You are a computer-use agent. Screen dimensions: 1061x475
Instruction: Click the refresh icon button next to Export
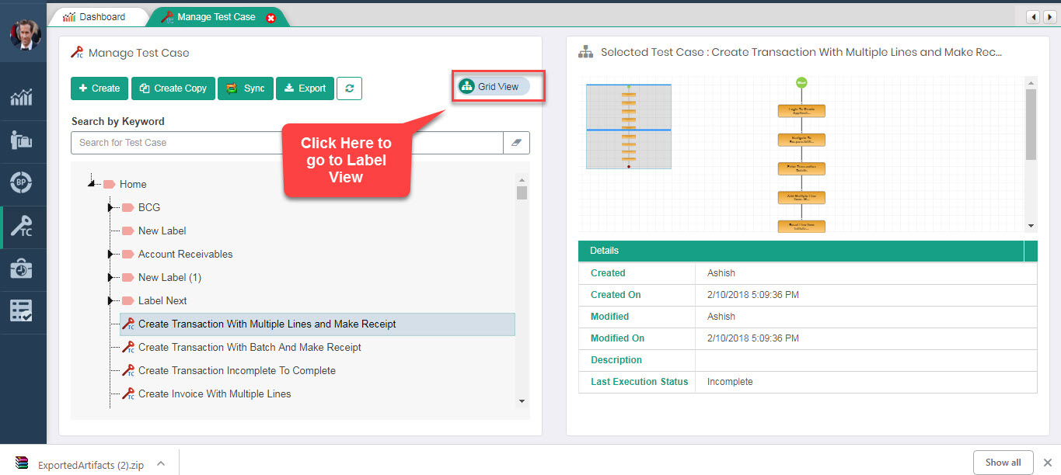coord(349,88)
